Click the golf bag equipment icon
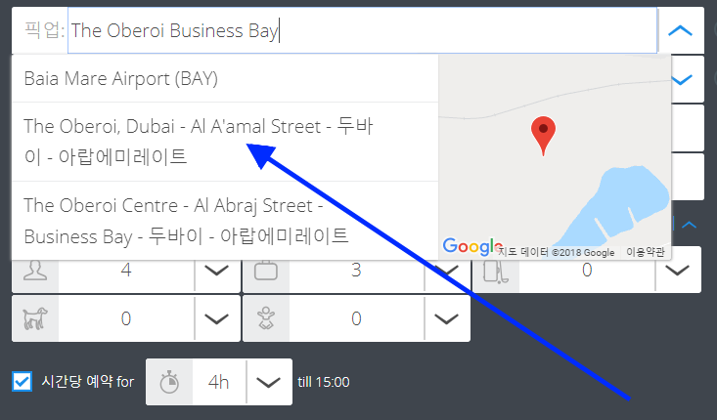The height and width of the screenshot is (420, 717). 496,272
